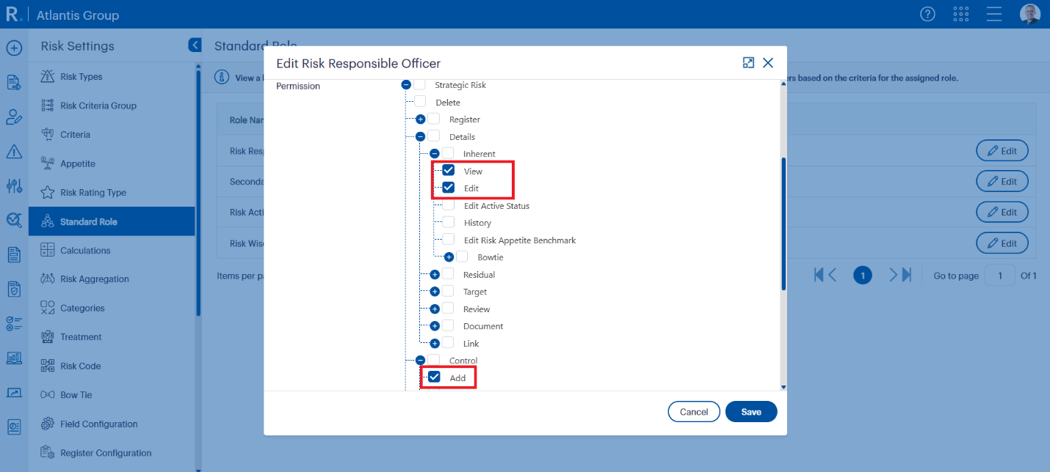
Task: Select page 1 in pagination
Action: (863, 276)
